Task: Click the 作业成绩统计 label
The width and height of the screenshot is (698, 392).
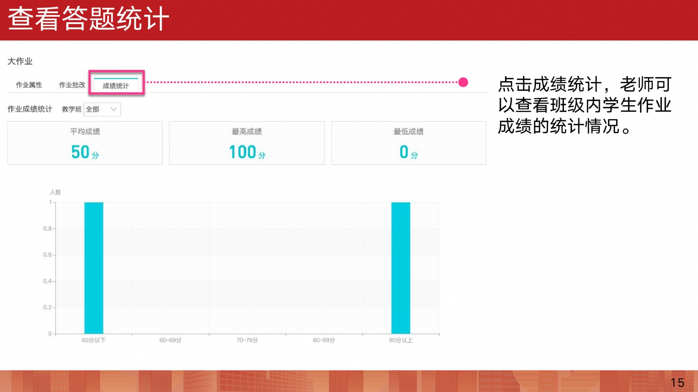Action: point(30,109)
